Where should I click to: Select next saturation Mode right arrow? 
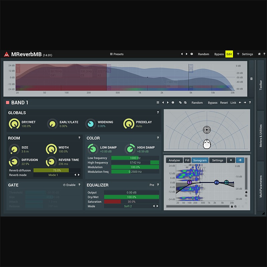[157, 206]
